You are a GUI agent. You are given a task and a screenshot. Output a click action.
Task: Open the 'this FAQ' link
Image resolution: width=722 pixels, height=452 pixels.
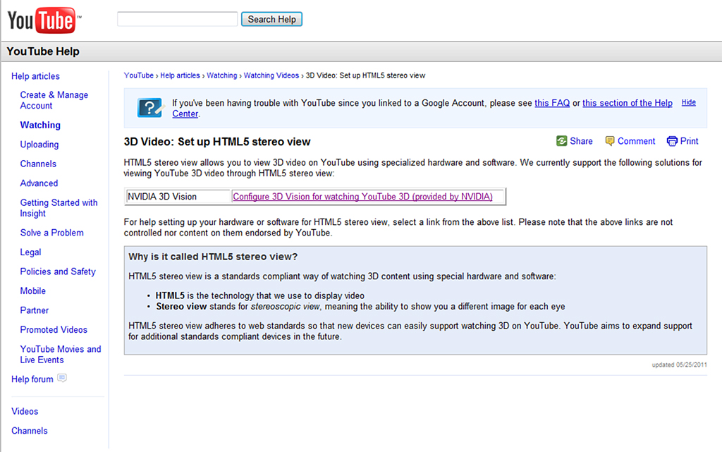tap(552, 103)
